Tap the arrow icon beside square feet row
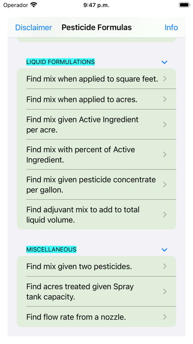Screen dimensions: 193x344 click(x=165, y=79)
